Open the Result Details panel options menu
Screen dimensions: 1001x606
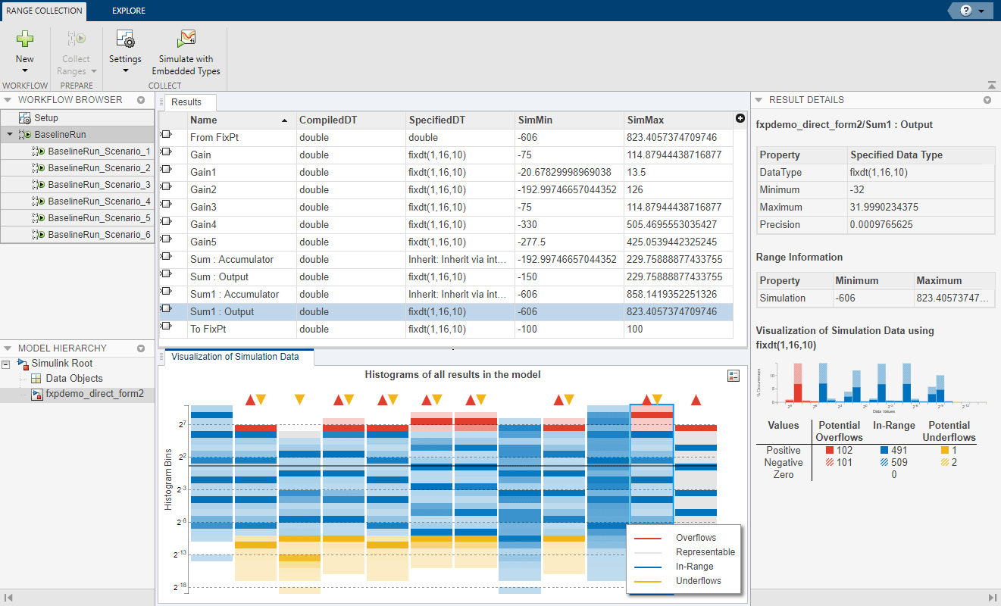point(987,100)
